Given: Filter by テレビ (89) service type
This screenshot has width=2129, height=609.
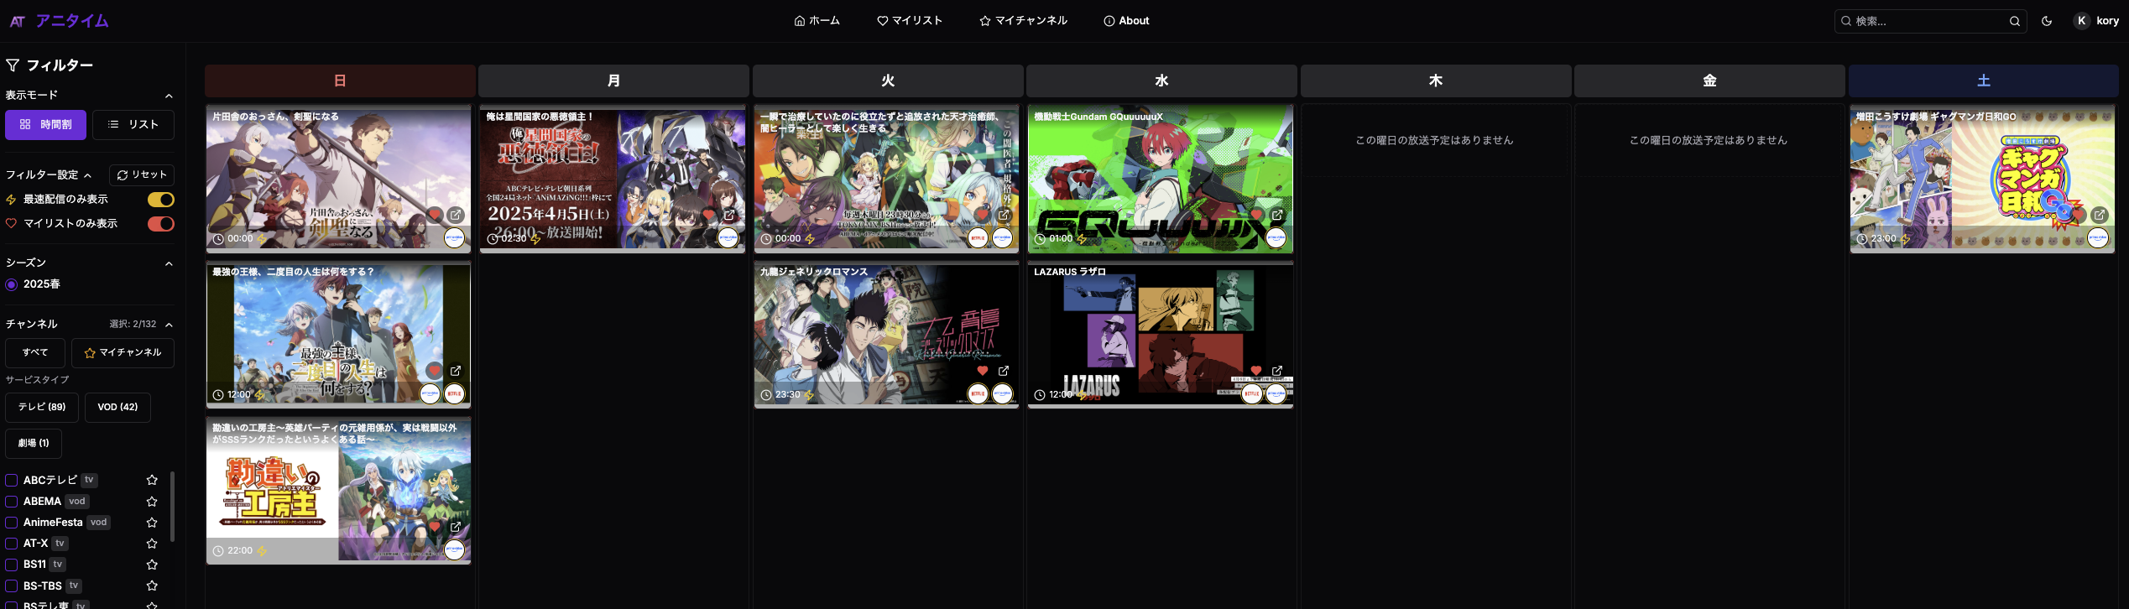Looking at the screenshot, I should pos(42,408).
